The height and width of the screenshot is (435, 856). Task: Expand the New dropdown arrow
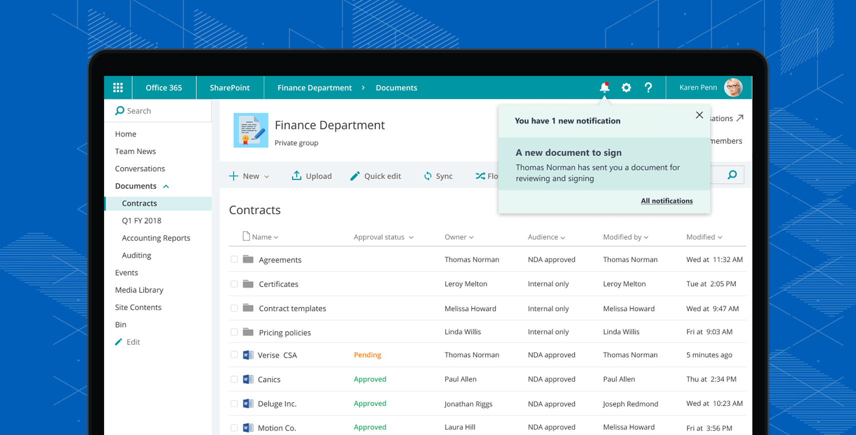[x=267, y=176]
